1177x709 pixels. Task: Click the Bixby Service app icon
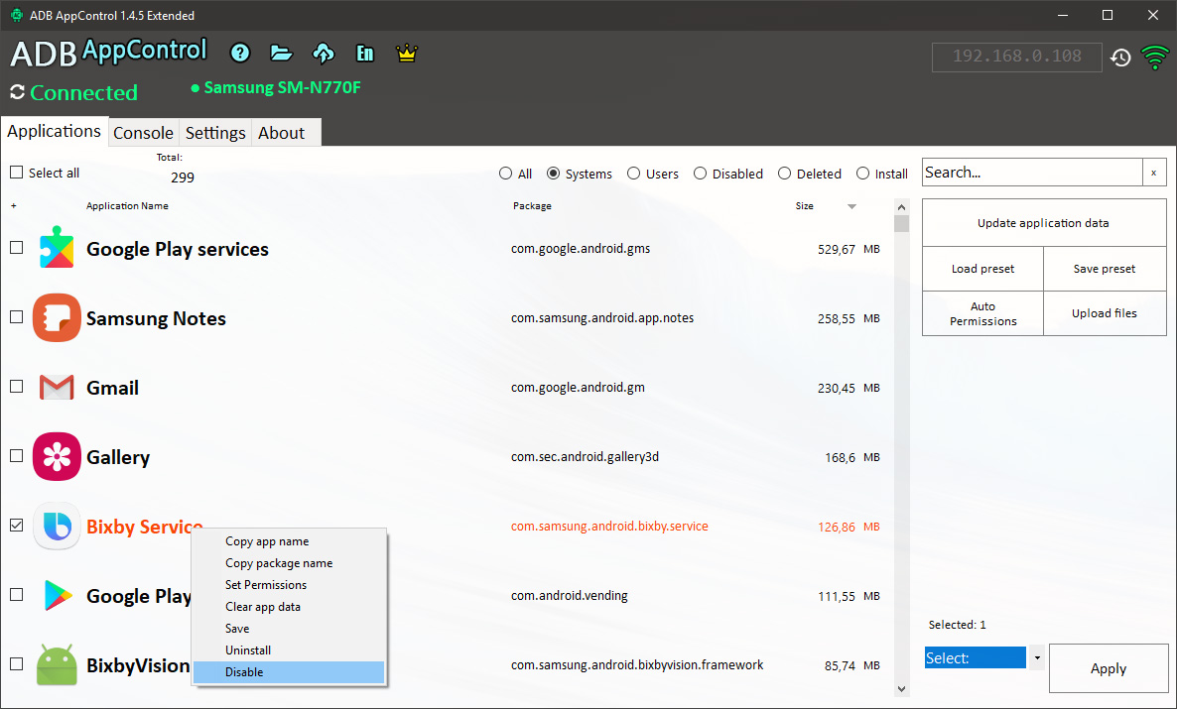57,526
